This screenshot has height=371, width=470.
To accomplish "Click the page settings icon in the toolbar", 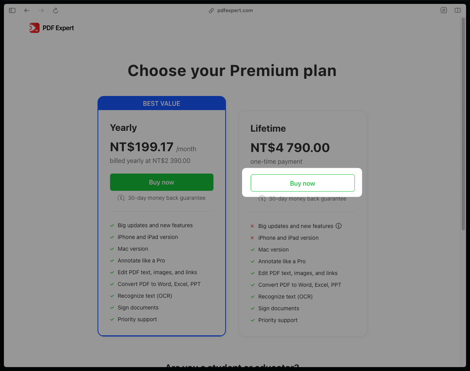I will (443, 11).
